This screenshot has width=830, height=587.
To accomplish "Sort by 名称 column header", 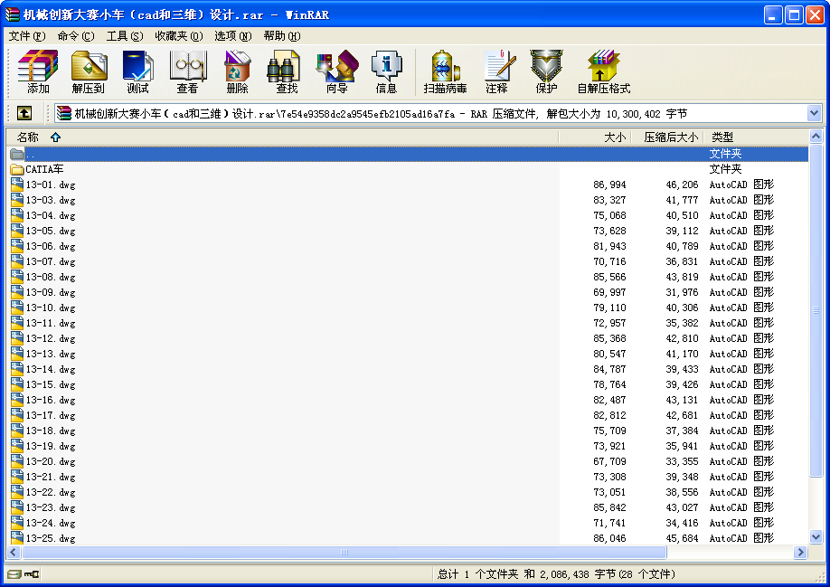I will click(282, 137).
